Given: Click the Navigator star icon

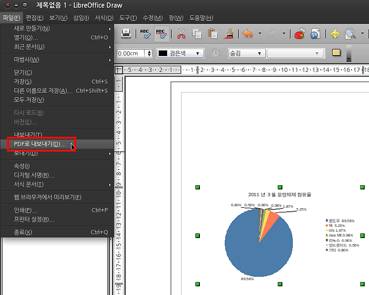Looking at the screenshot, I should pos(335,34).
